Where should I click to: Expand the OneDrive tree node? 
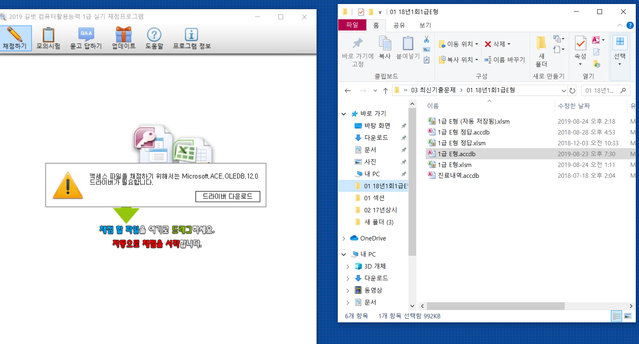(x=344, y=238)
